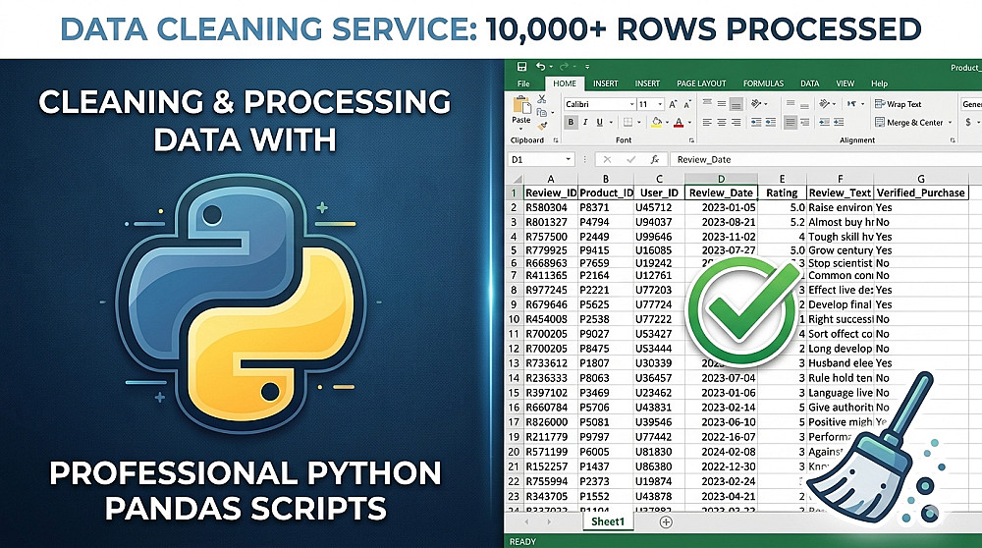This screenshot has height=548, width=982.
Task: Open the Fill Color dropdown arrow
Action: [x=667, y=122]
